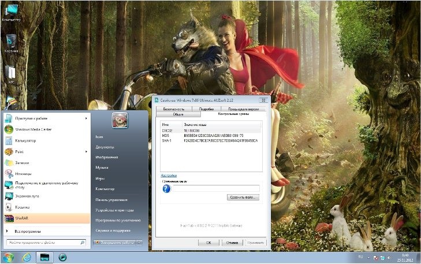
Task: Click Сравнить файл button
Action: [243, 198]
